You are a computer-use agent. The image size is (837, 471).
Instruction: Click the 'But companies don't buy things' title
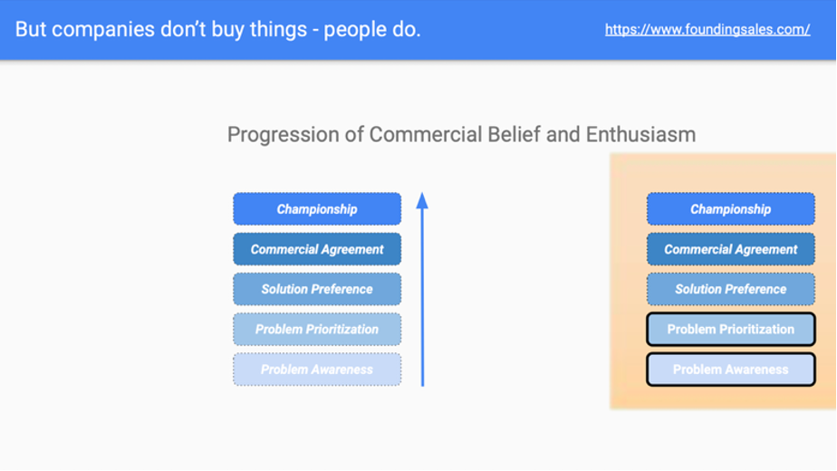218,29
